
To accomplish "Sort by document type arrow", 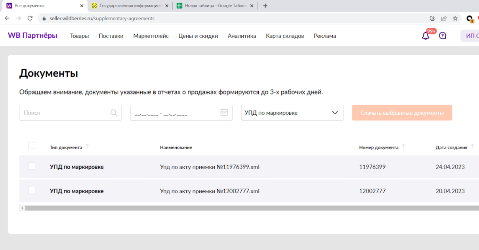I will click(88, 147).
